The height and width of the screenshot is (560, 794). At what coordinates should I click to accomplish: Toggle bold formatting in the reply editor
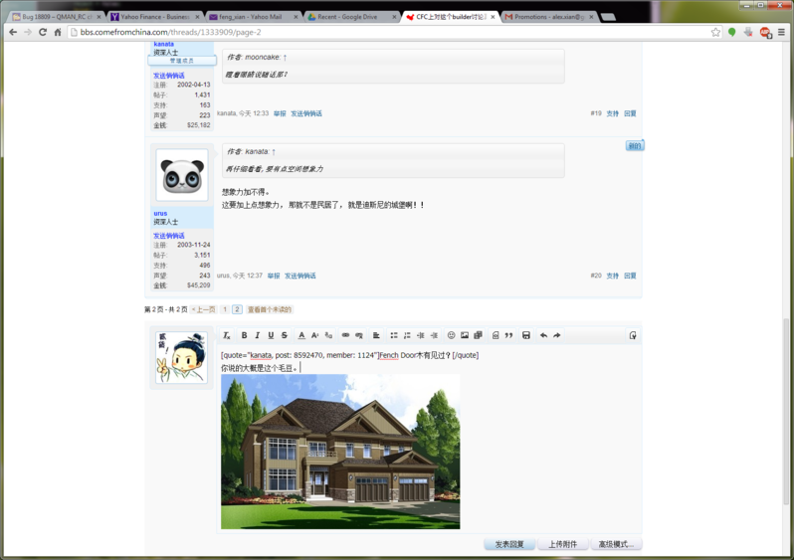(244, 335)
